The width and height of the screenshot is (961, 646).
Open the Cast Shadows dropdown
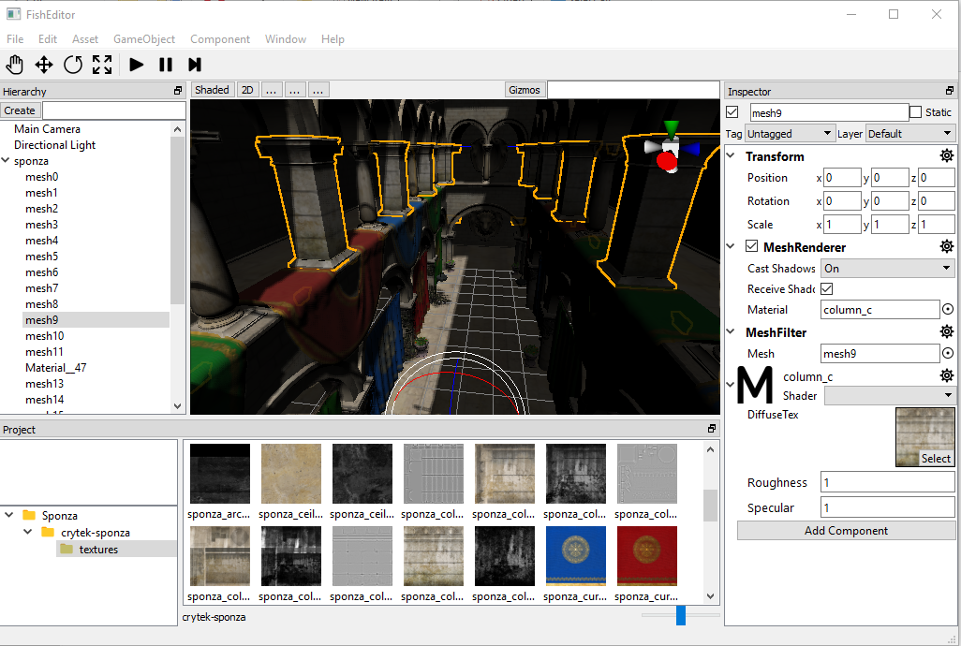[886, 269]
